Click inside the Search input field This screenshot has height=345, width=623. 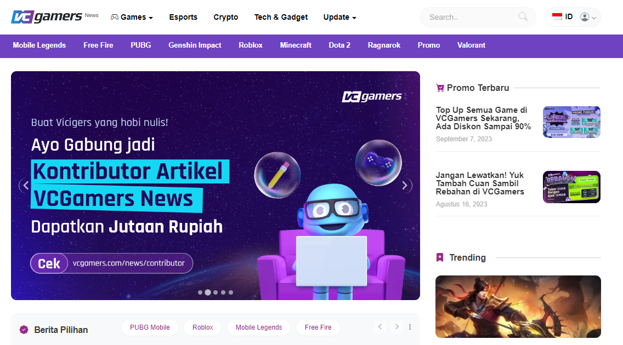472,17
